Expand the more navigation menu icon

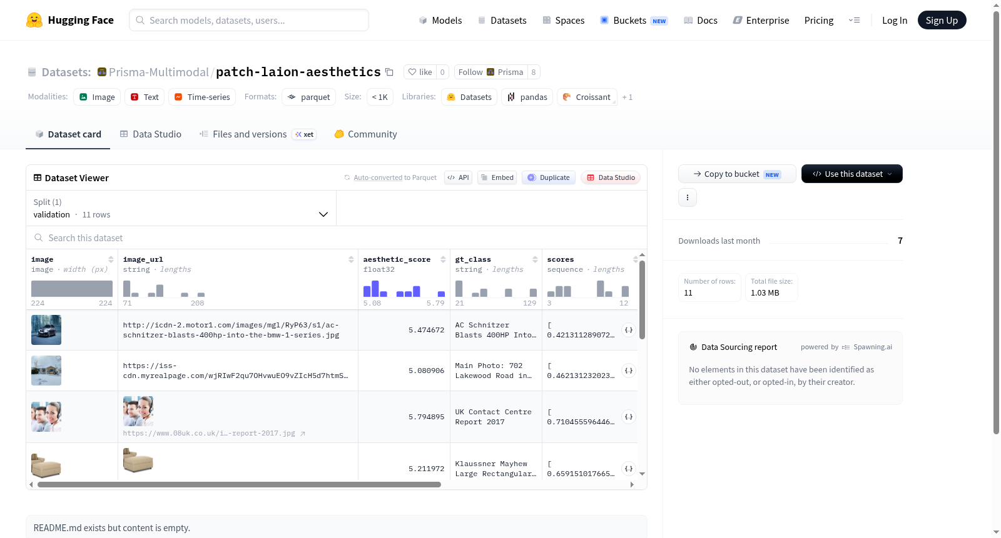(x=854, y=21)
